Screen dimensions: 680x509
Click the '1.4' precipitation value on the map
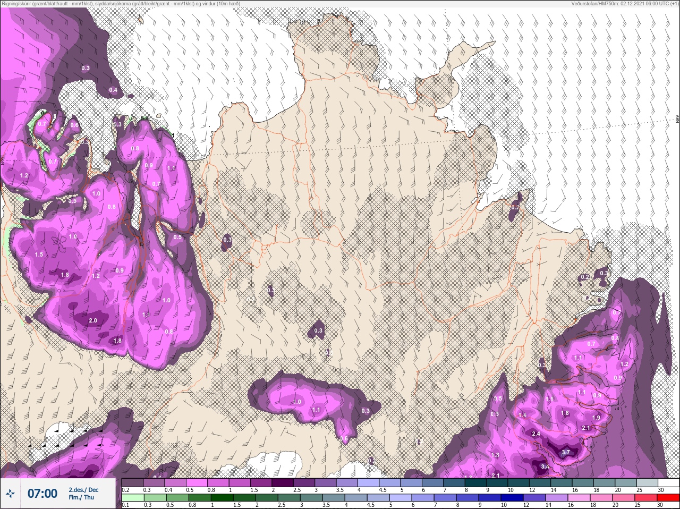(x=522, y=415)
